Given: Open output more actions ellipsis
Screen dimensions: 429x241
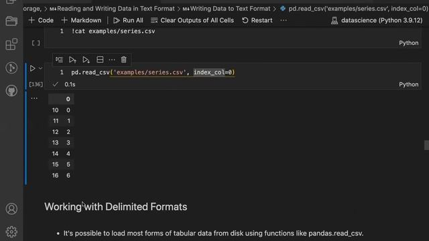Looking at the screenshot, I should coord(34,98).
